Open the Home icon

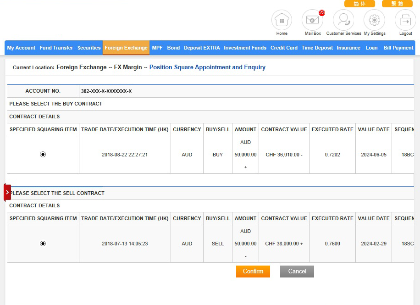click(x=282, y=21)
